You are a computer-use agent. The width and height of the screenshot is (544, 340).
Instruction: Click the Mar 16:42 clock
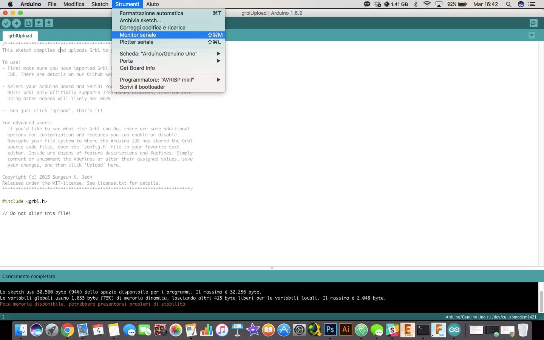[485, 4]
